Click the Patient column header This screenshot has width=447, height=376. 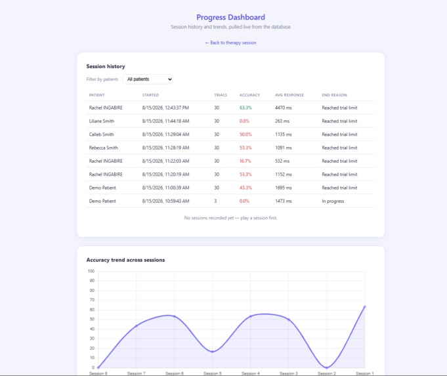point(96,95)
